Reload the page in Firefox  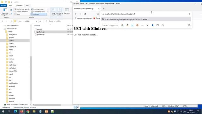(85, 14)
